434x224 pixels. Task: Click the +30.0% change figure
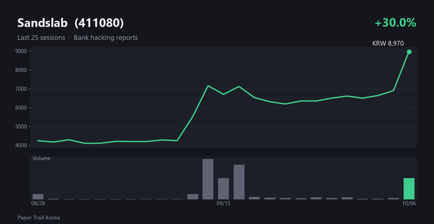[396, 23]
